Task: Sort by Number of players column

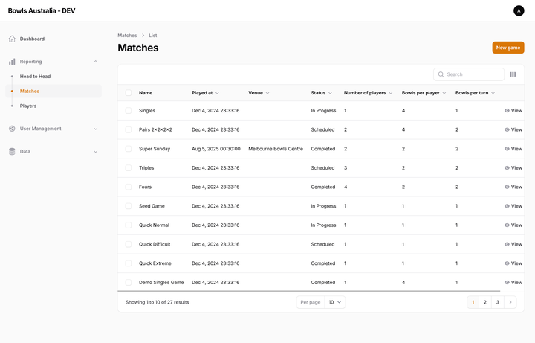Action: pyautogui.click(x=368, y=93)
